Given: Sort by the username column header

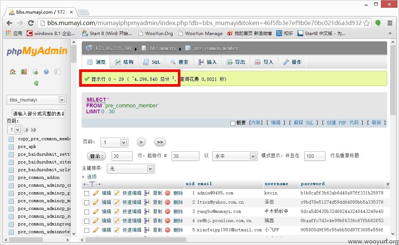Looking at the screenshot, I should tap(276, 184).
